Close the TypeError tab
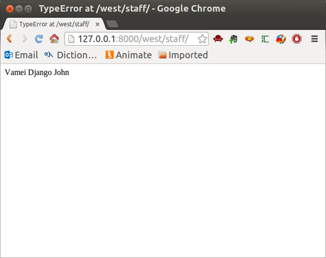The image size is (326, 258). tap(97, 24)
